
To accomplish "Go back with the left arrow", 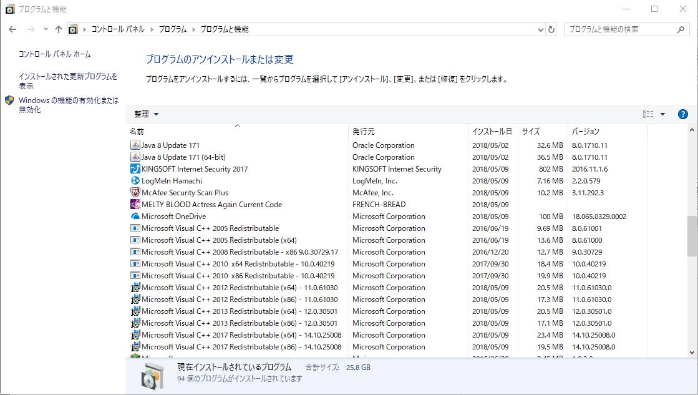I will pyautogui.click(x=12, y=29).
